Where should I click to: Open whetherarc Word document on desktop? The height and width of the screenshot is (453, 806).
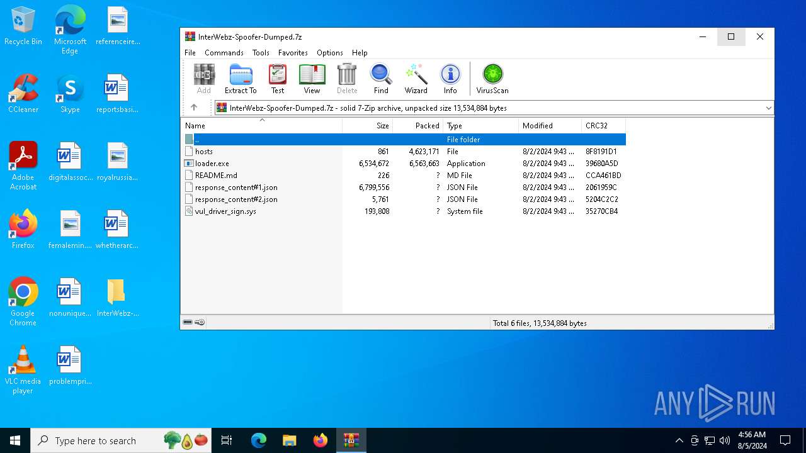click(117, 229)
